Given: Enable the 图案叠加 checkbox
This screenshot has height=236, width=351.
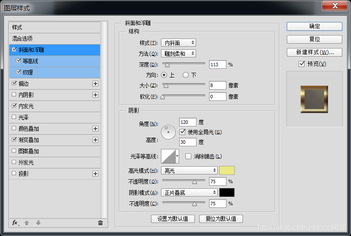Looking at the screenshot, I should pos(14,151).
